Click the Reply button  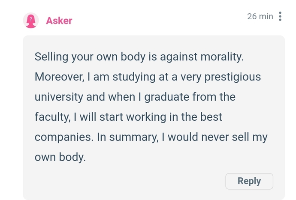point(249,181)
